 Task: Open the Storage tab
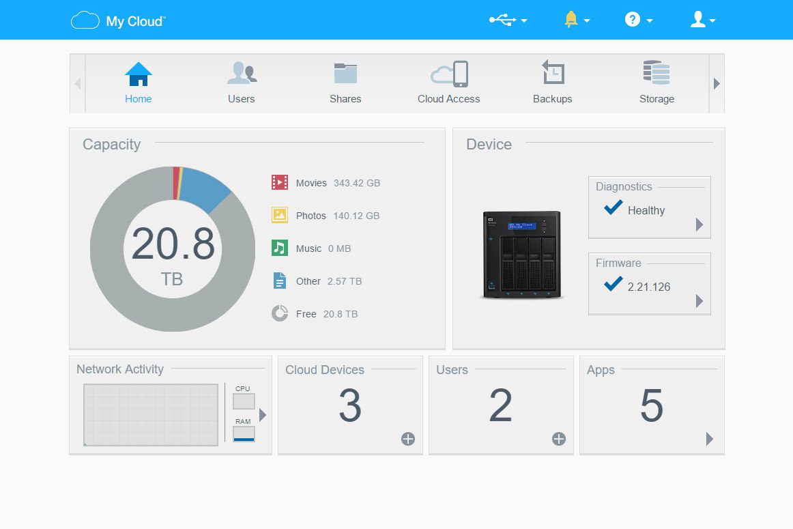(x=657, y=83)
